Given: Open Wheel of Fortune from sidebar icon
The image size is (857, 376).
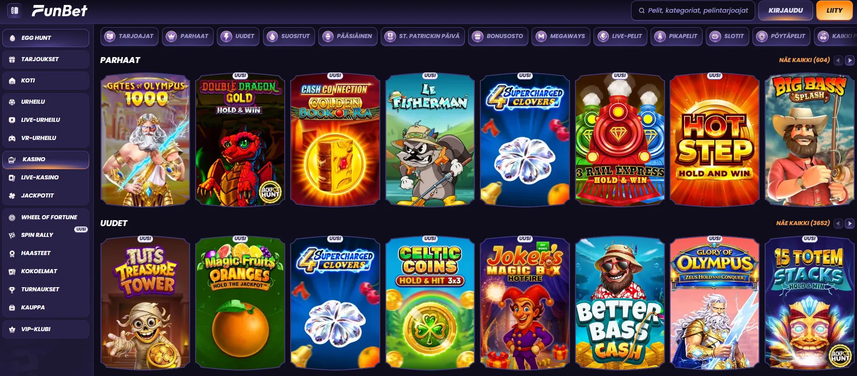Looking at the screenshot, I should (12, 217).
